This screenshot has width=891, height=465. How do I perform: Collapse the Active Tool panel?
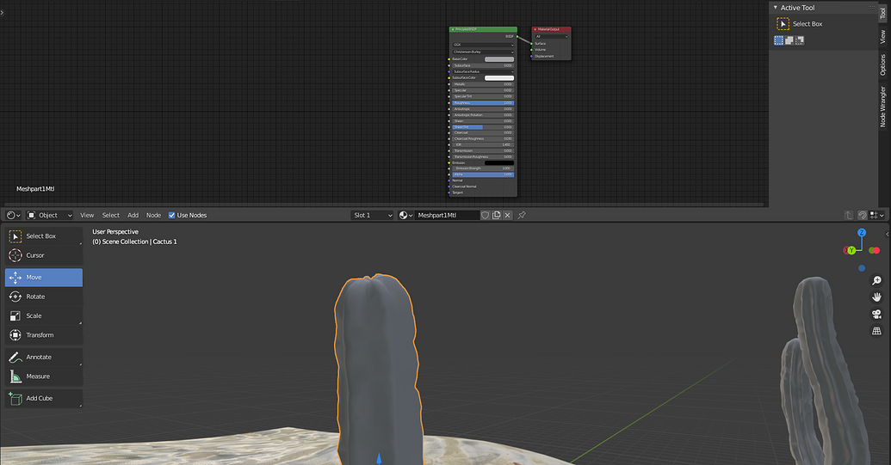[776, 8]
